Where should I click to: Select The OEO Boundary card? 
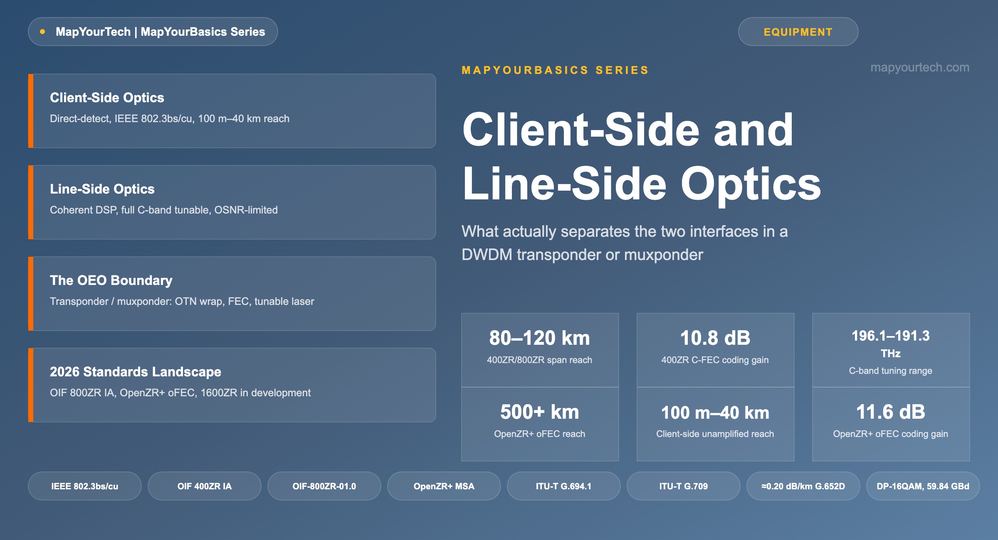coord(232,294)
